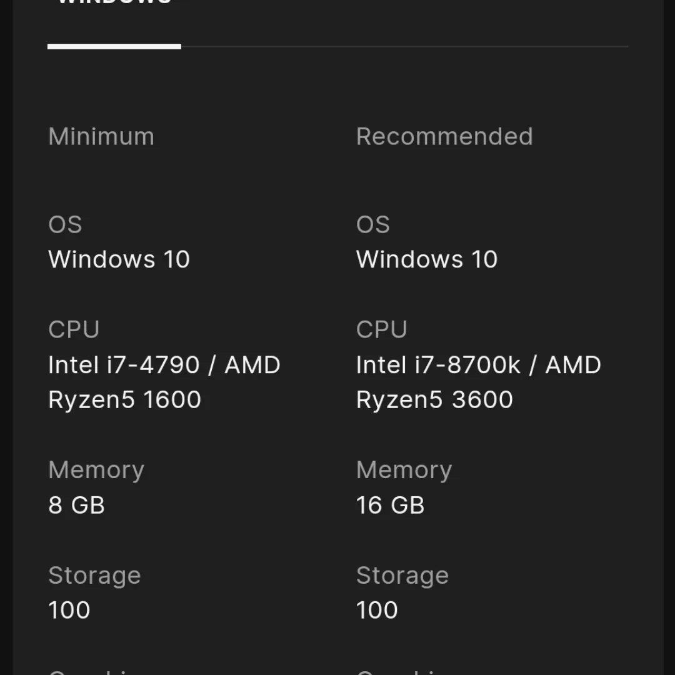675x675 pixels.
Task: Select Windows 10 text under Minimum
Action: (x=119, y=259)
